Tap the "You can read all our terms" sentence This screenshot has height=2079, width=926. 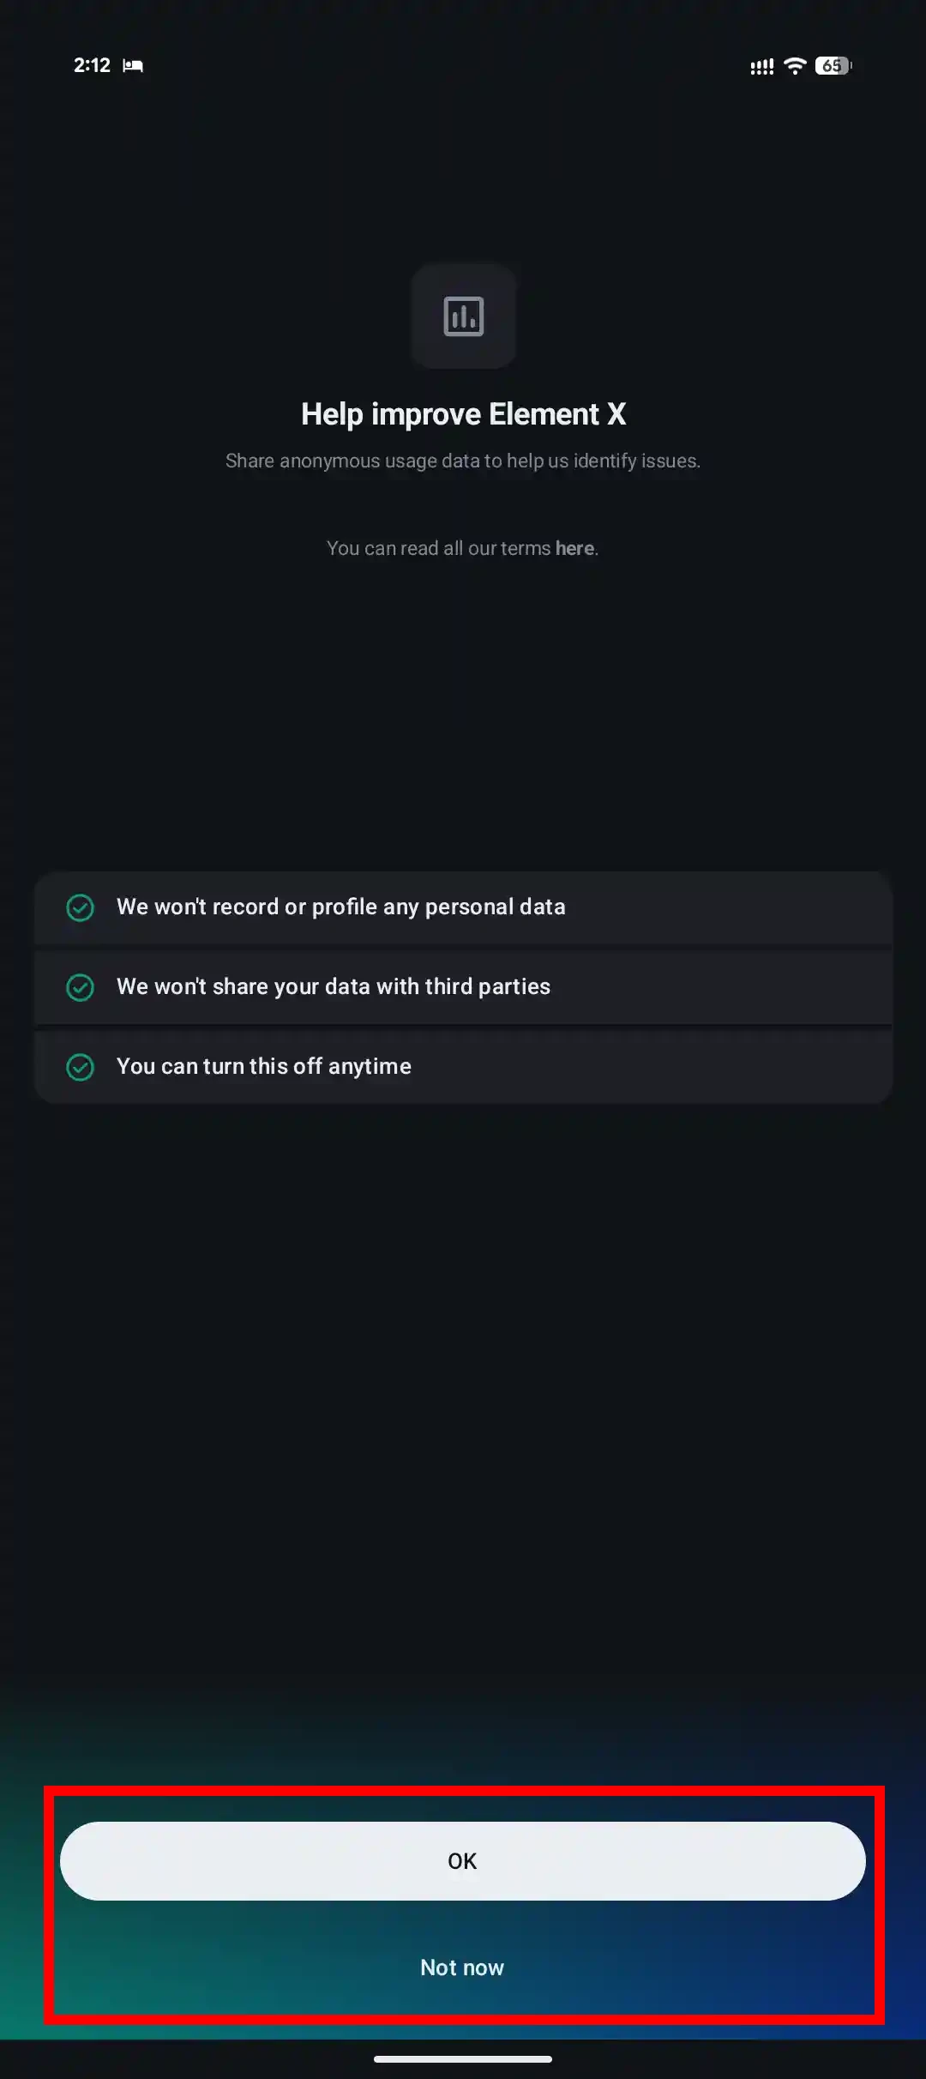click(x=439, y=548)
